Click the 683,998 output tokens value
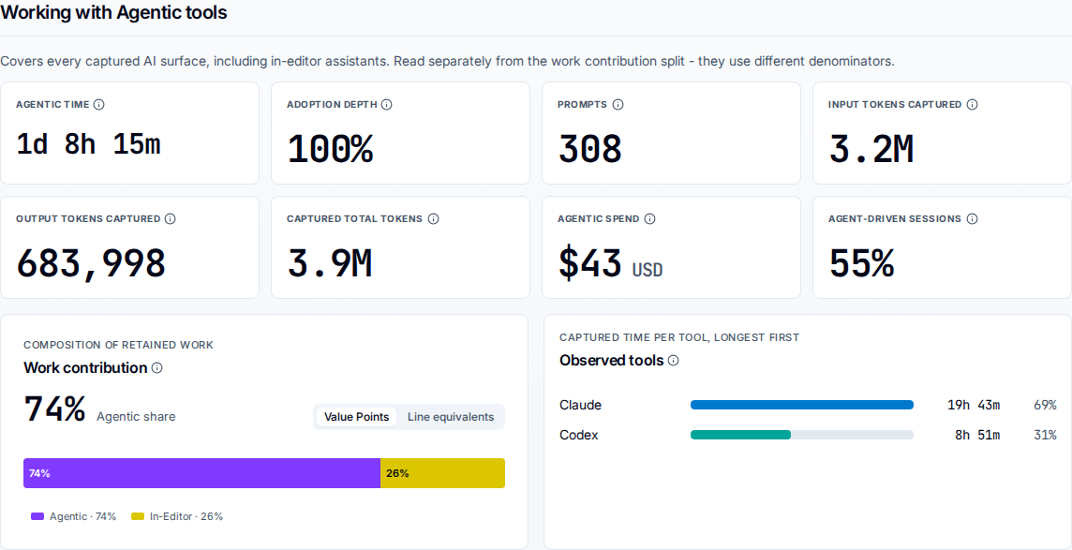This screenshot has height=550, width=1072. click(x=91, y=263)
